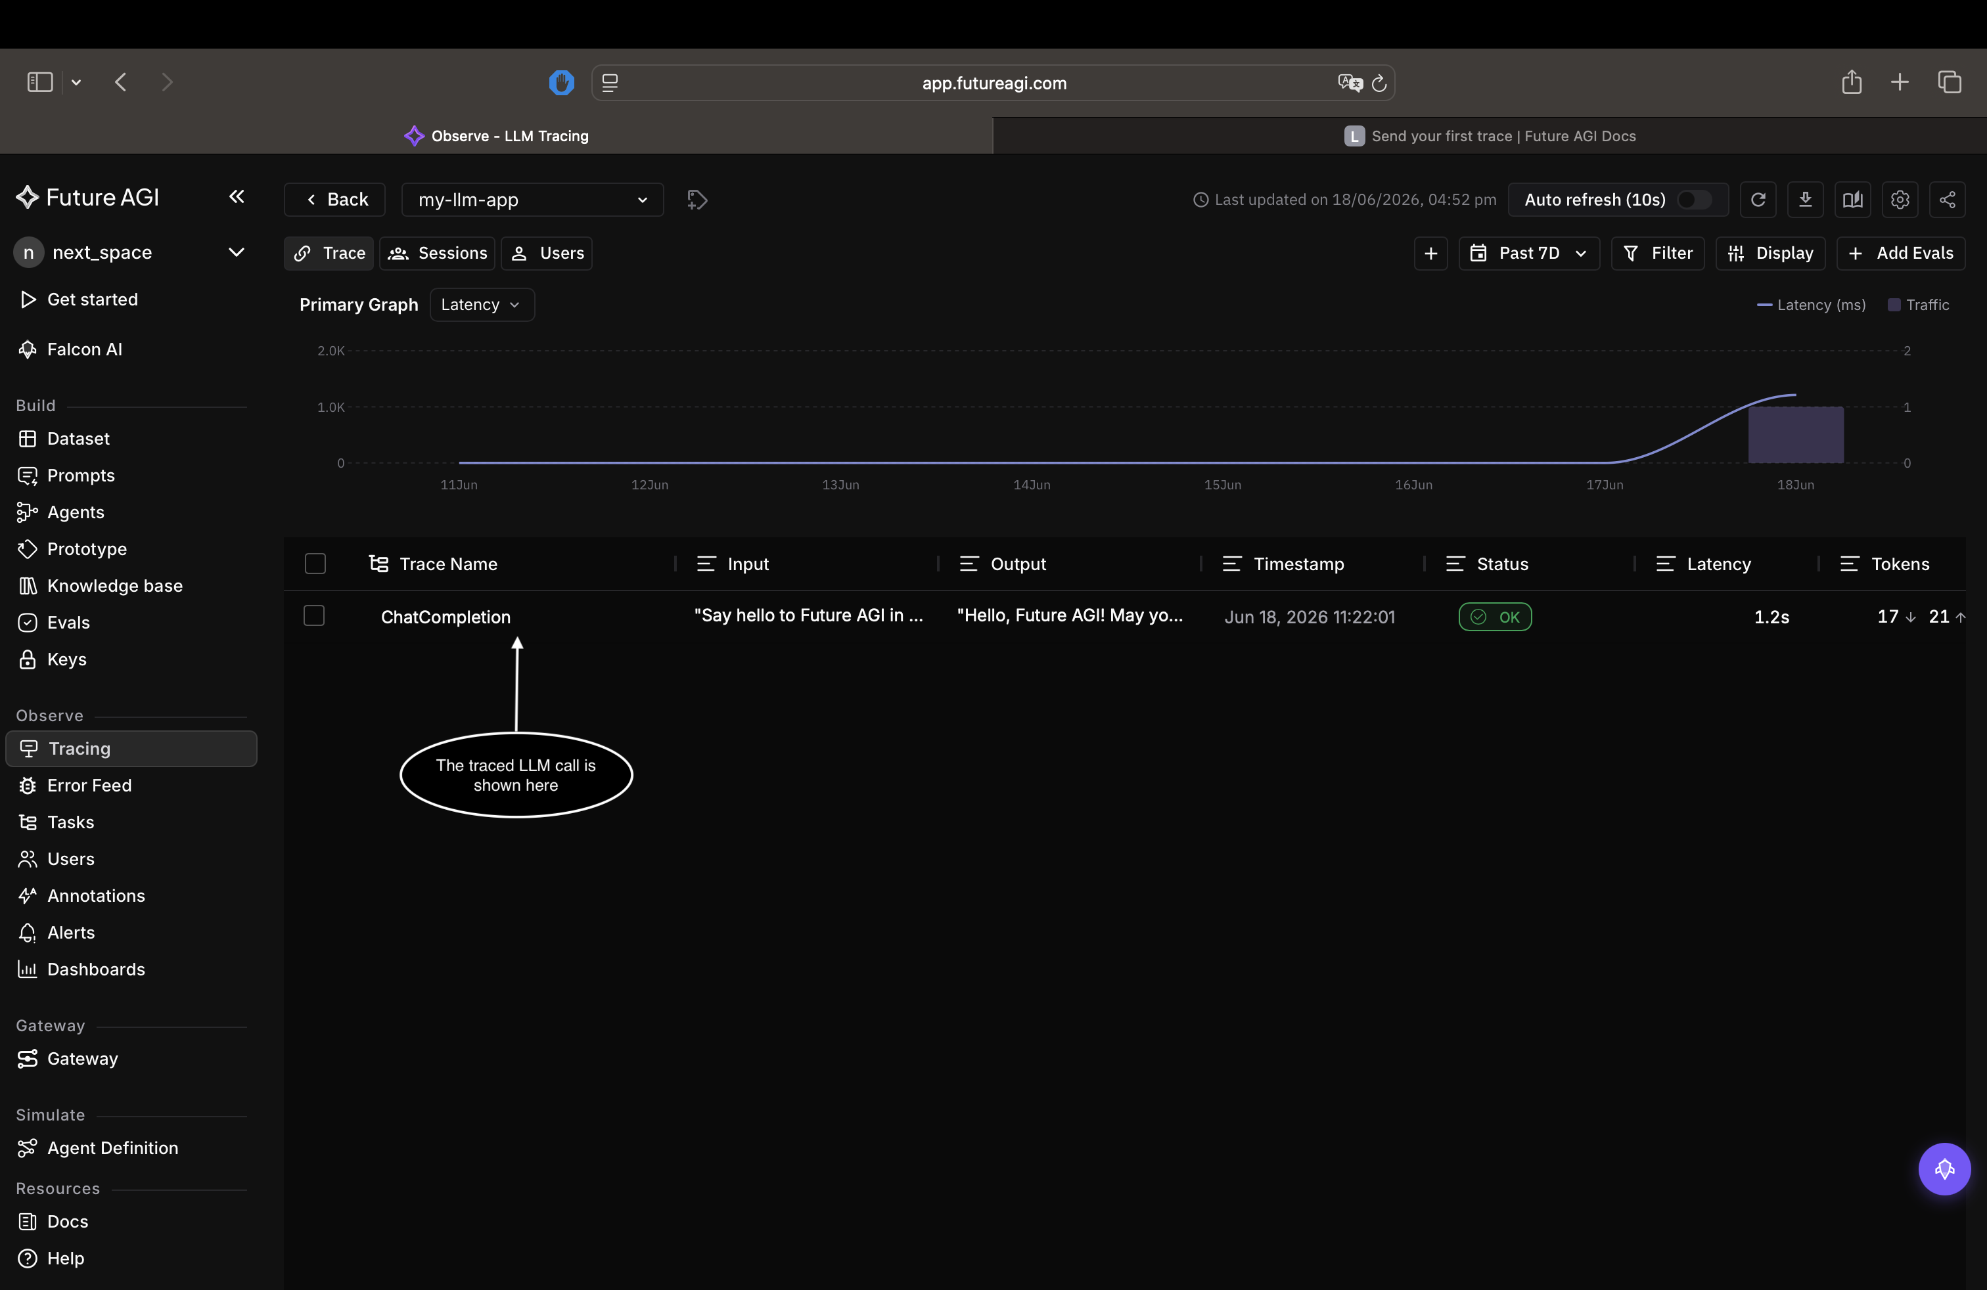Open Falcon AI in the sidebar
This screenshot has height=1290, width=1987.
click(x=131, y=349)
